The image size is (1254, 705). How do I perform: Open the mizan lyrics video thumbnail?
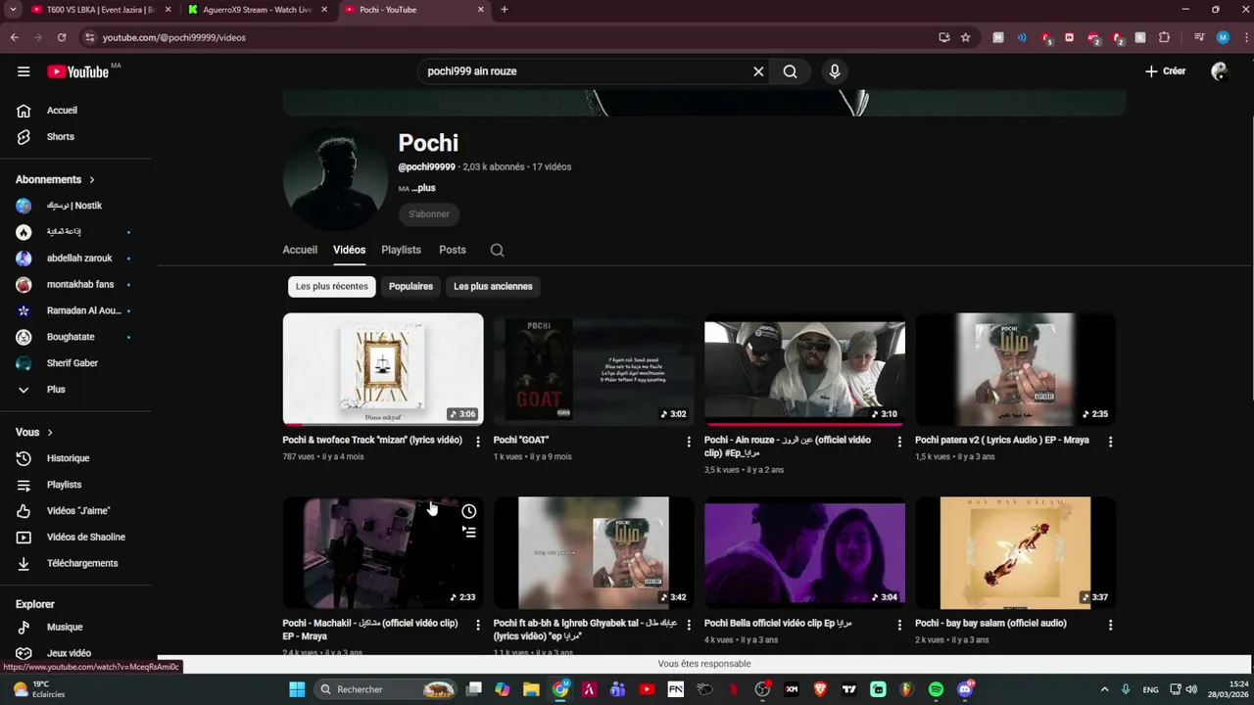(383, 369)
